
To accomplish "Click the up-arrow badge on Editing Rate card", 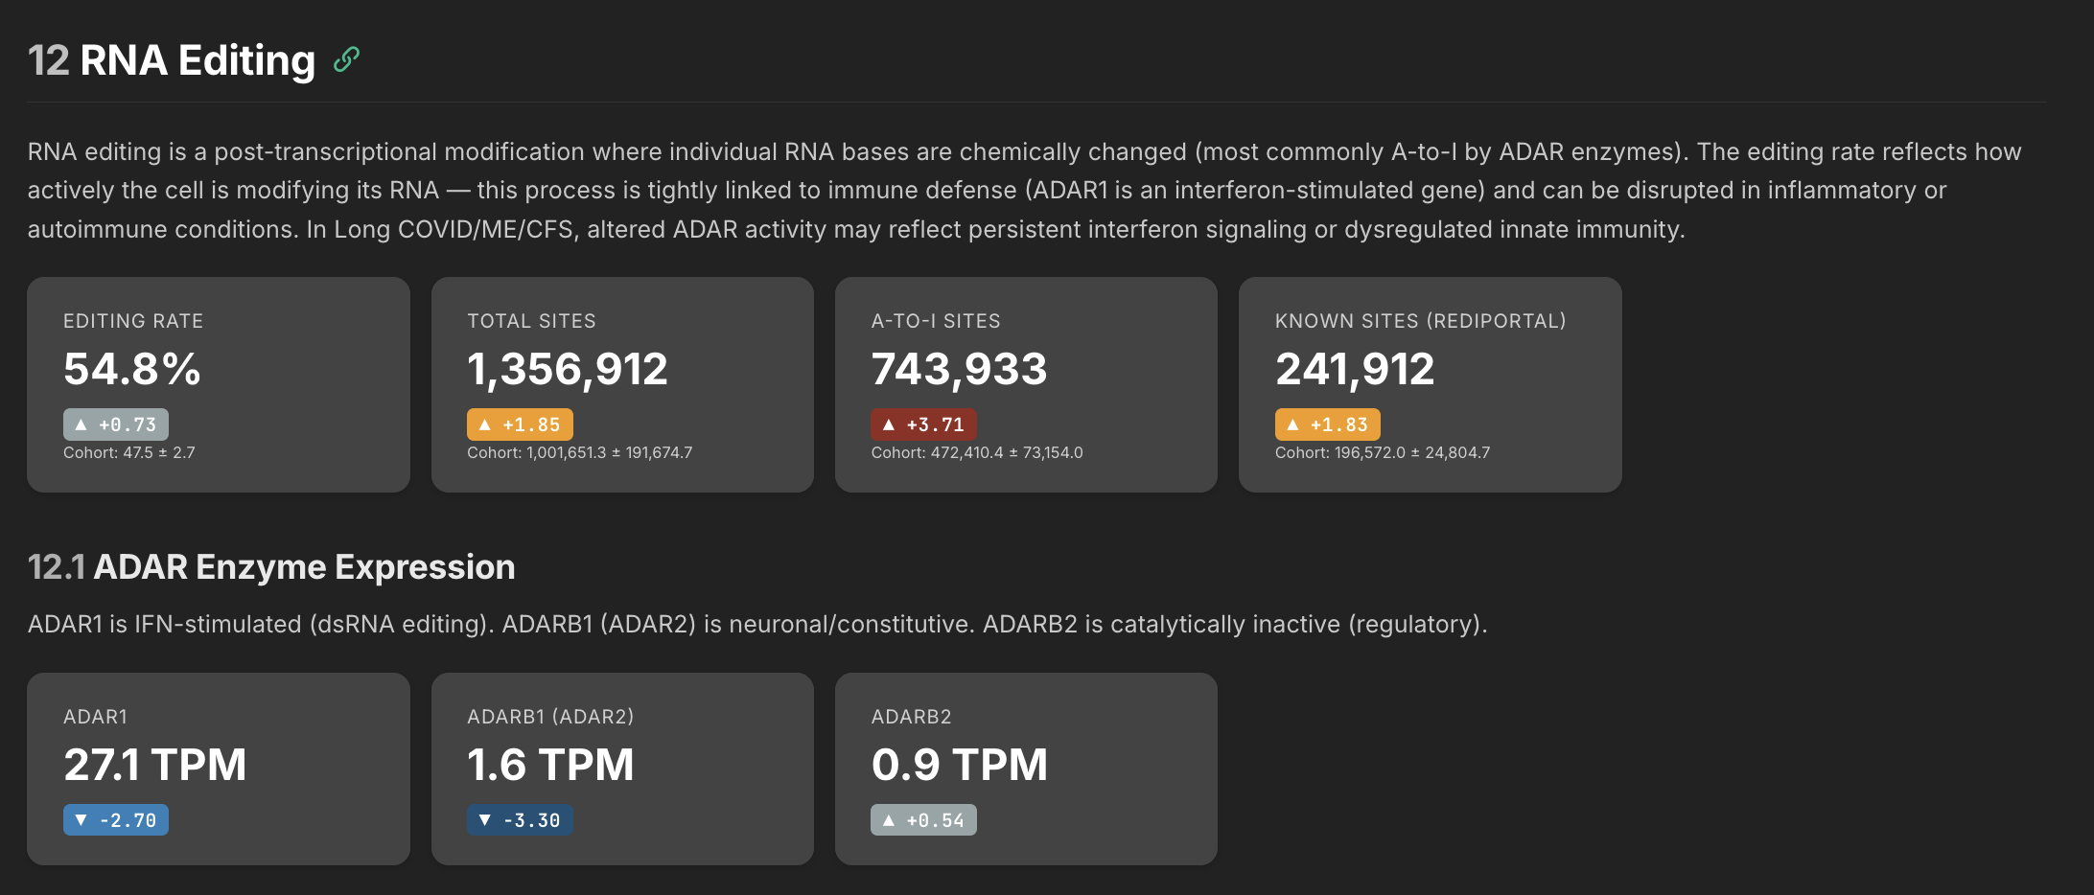I will 116,424.
